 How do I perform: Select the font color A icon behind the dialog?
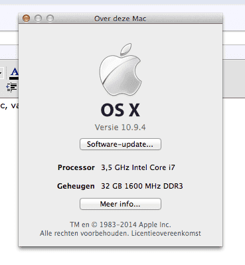14,73
